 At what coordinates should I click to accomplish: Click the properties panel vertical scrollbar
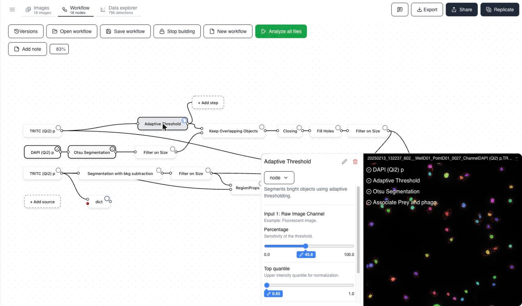click(x=358, y=230)
